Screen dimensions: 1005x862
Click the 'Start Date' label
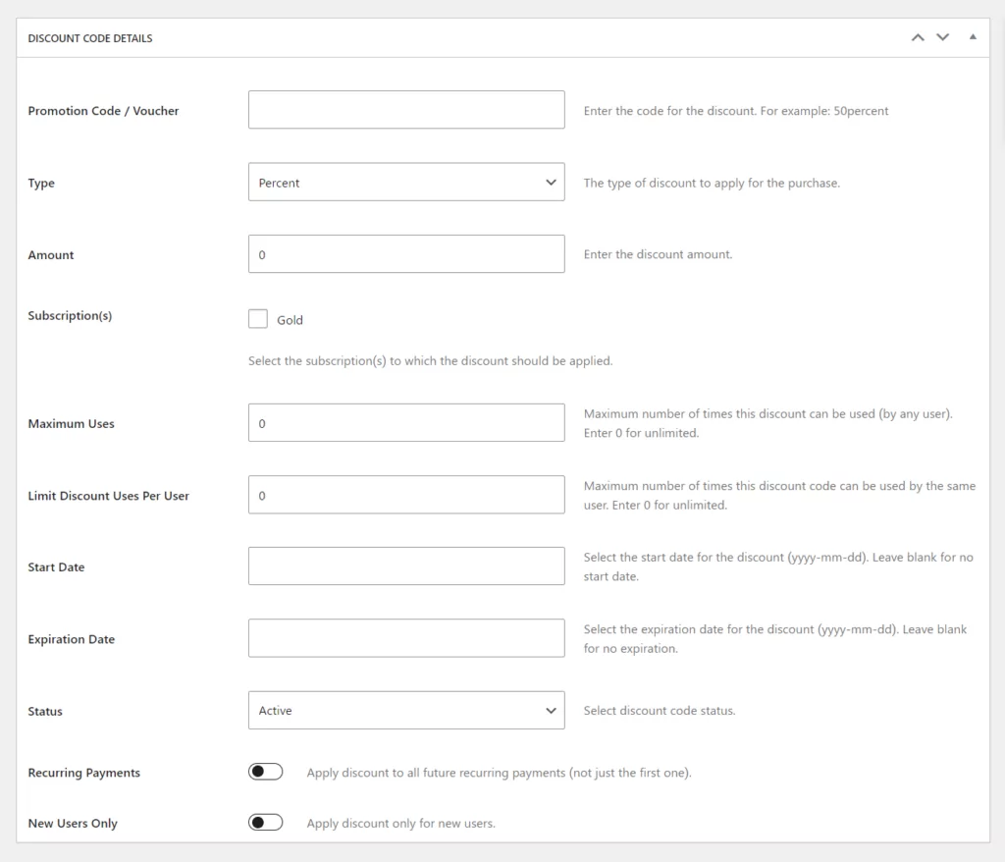click(56, 567)
